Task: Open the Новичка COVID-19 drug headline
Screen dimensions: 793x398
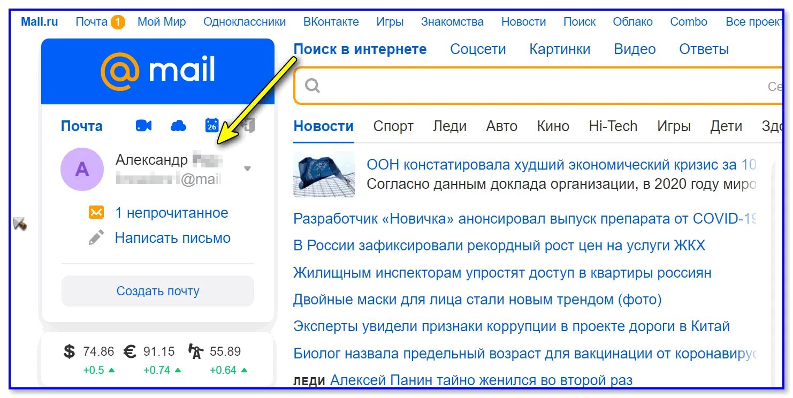Action: (x=524, y=219)
